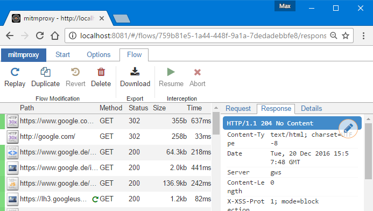The width and height of the screenshot is (373, 211).
Task: Select the 441ms time cell
Action: pyautogui.click(x=201, y=168)
